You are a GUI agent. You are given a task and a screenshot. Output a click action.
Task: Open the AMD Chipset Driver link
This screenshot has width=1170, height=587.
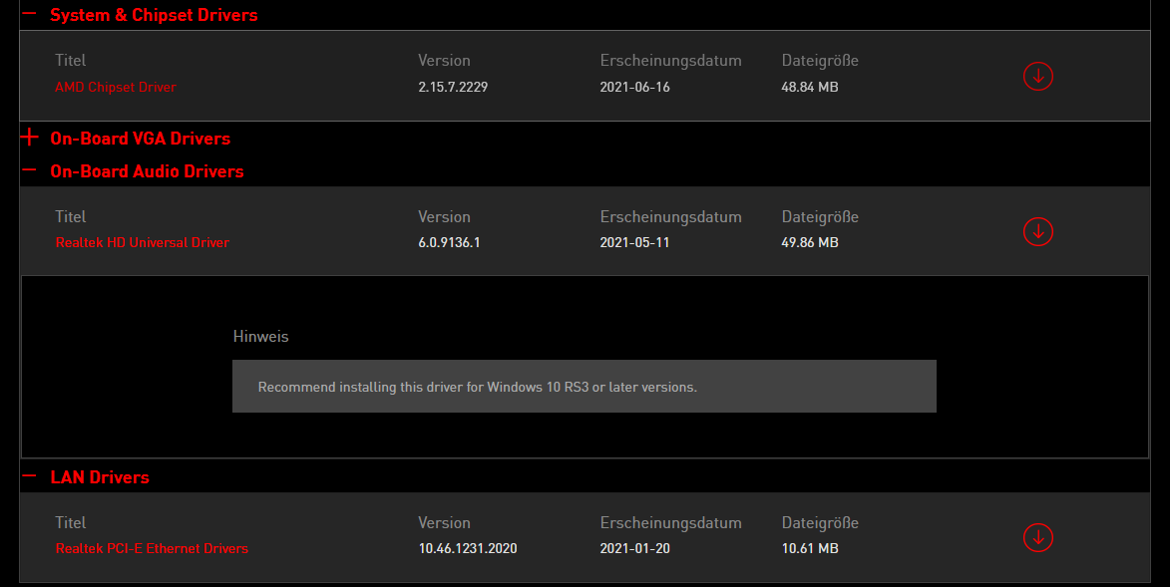click(x=116, y=88)
